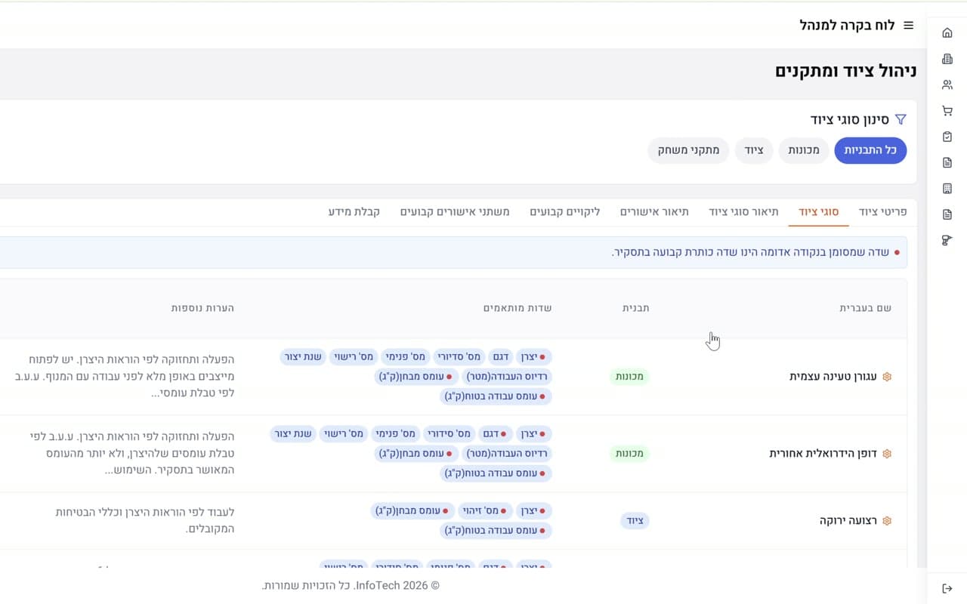
Task: Click עומס מבחן(ק"ג) tag in דופן הידראולית אחורית row
Action: point(416,454)
